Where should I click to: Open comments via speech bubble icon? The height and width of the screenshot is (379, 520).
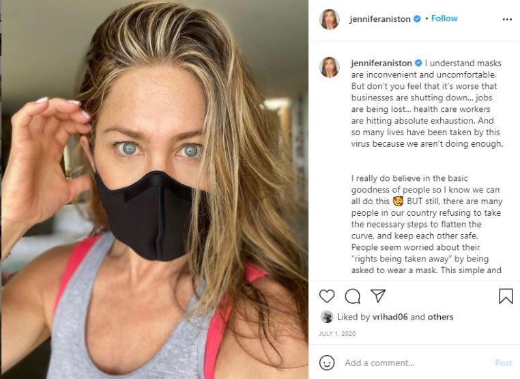tap(353, 296)
